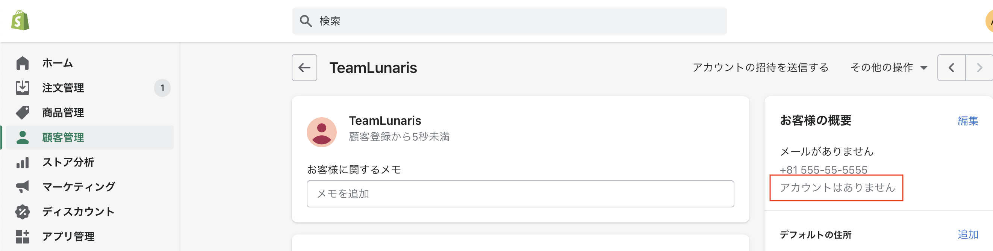Image resolution: width=993 pixels, height=251 pixels.
Task: Go back with the left arrow button
Action: [304, 68]
